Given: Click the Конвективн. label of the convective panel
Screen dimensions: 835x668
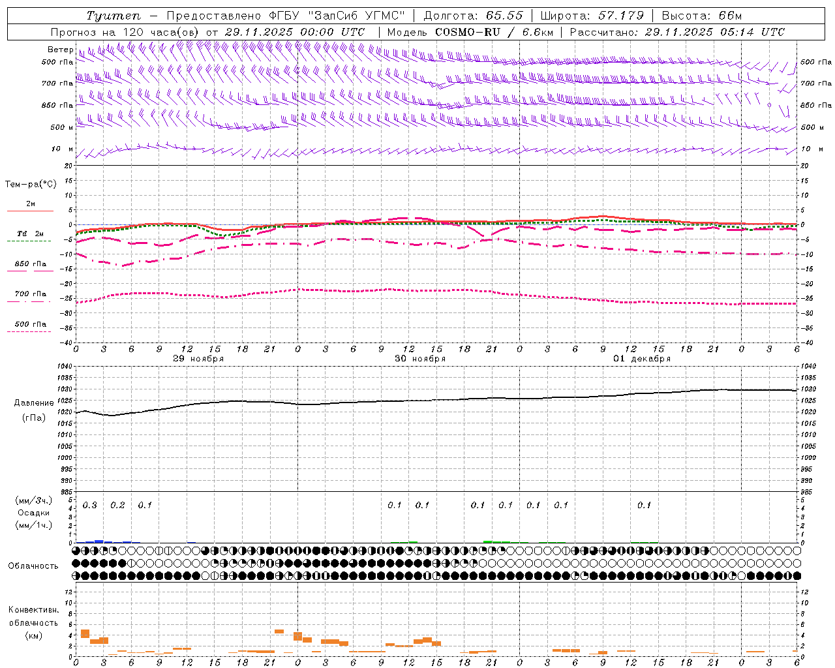Looking at the screenshot, I should 33,610.
